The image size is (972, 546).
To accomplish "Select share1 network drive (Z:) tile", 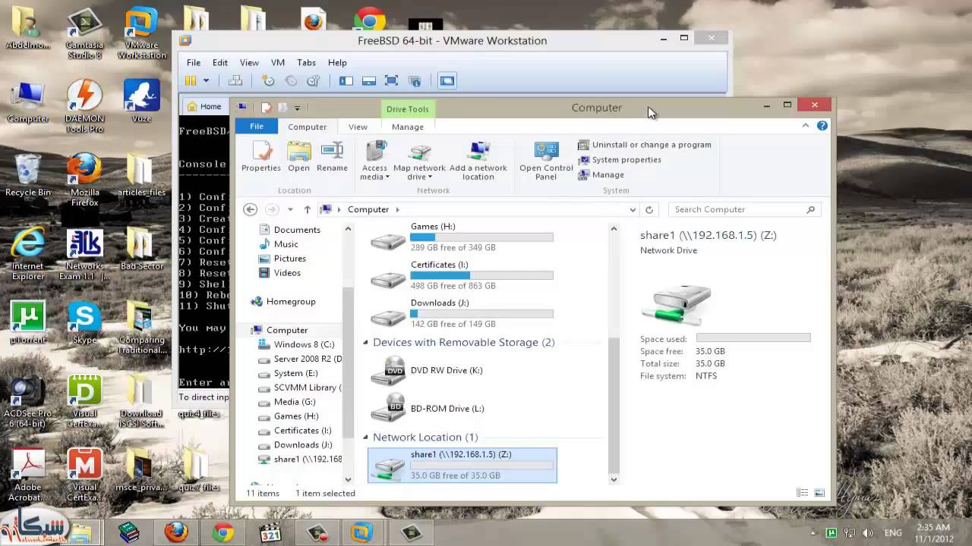I will (x=462, y=465).
